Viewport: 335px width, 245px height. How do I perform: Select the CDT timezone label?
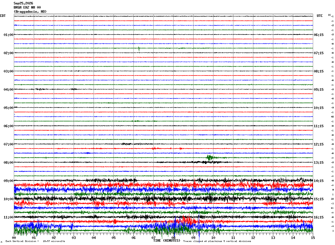pyautogui.click(x=3, y=16)
